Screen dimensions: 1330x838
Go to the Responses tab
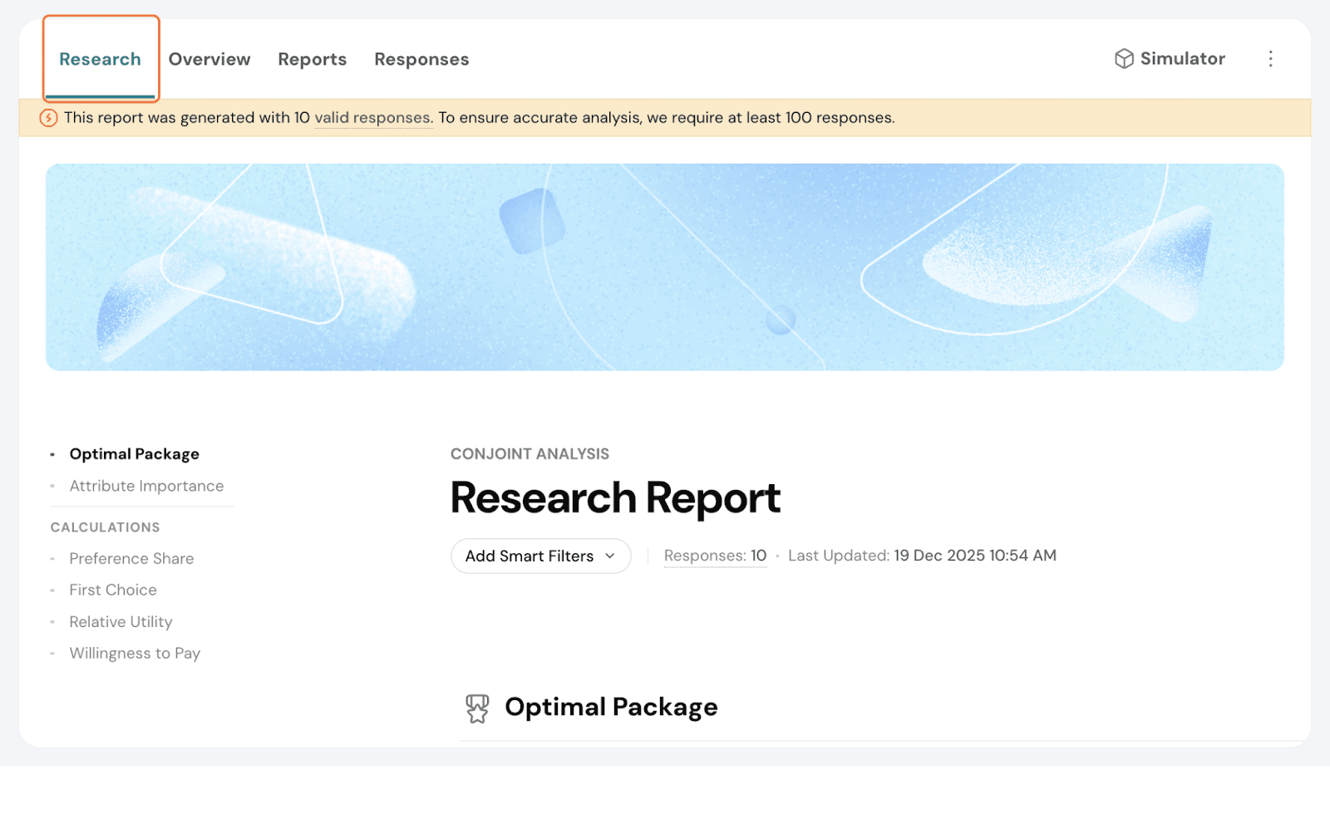(x=421, y=60)
